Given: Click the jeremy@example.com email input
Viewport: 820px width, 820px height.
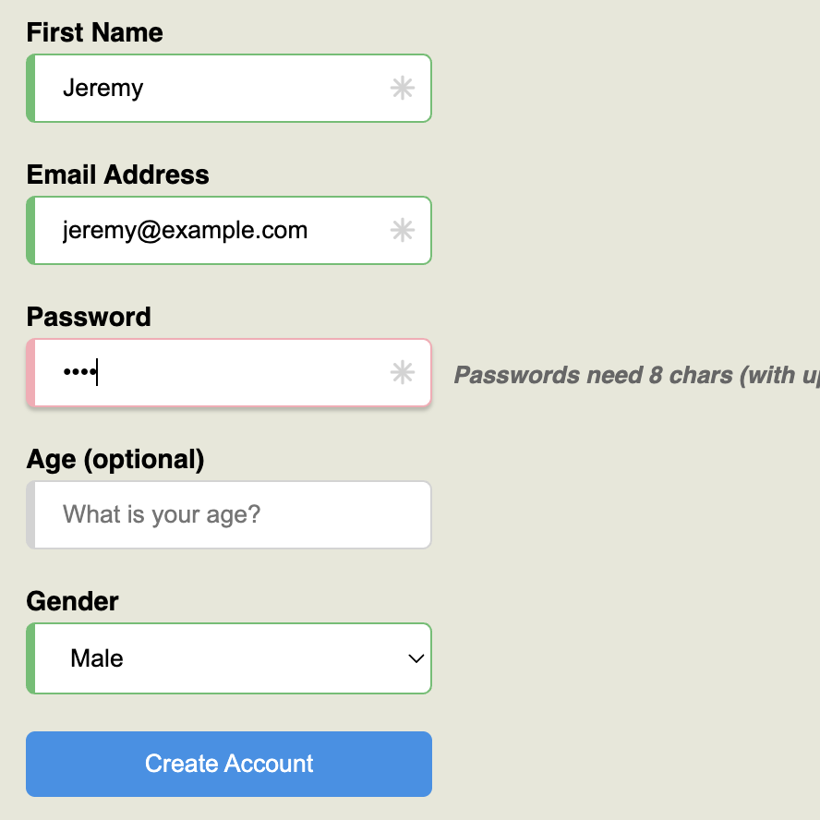Looking at the screenshot, I should pos(212,231).
